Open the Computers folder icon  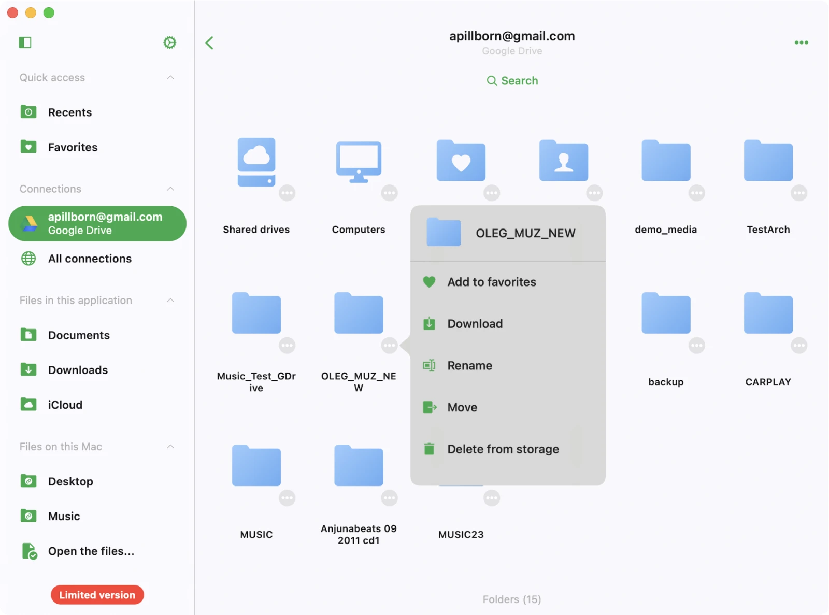click(359, 162)
